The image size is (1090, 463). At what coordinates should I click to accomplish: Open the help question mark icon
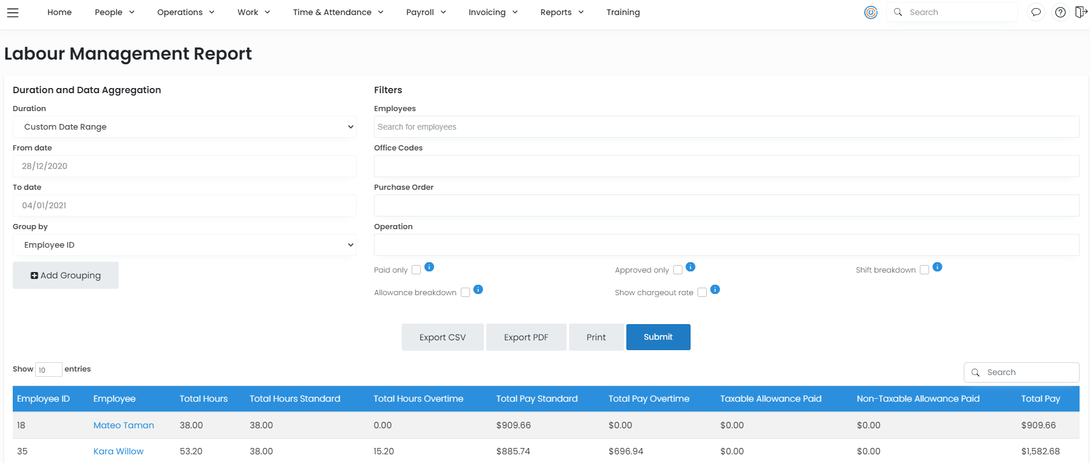[1060, 12]
